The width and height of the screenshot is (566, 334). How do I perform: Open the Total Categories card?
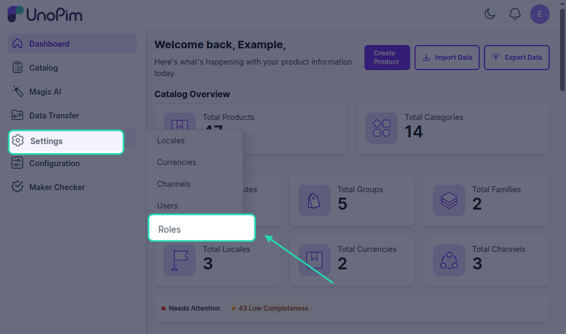(x=453, y=129)
